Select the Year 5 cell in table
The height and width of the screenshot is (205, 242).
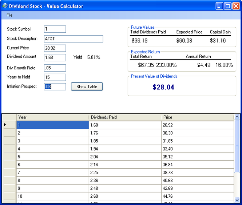coord(52,157)
